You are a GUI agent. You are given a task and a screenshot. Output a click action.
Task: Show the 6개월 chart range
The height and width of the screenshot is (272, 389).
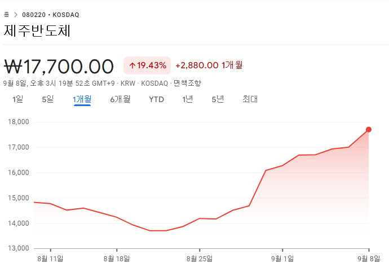click(120, 99)
